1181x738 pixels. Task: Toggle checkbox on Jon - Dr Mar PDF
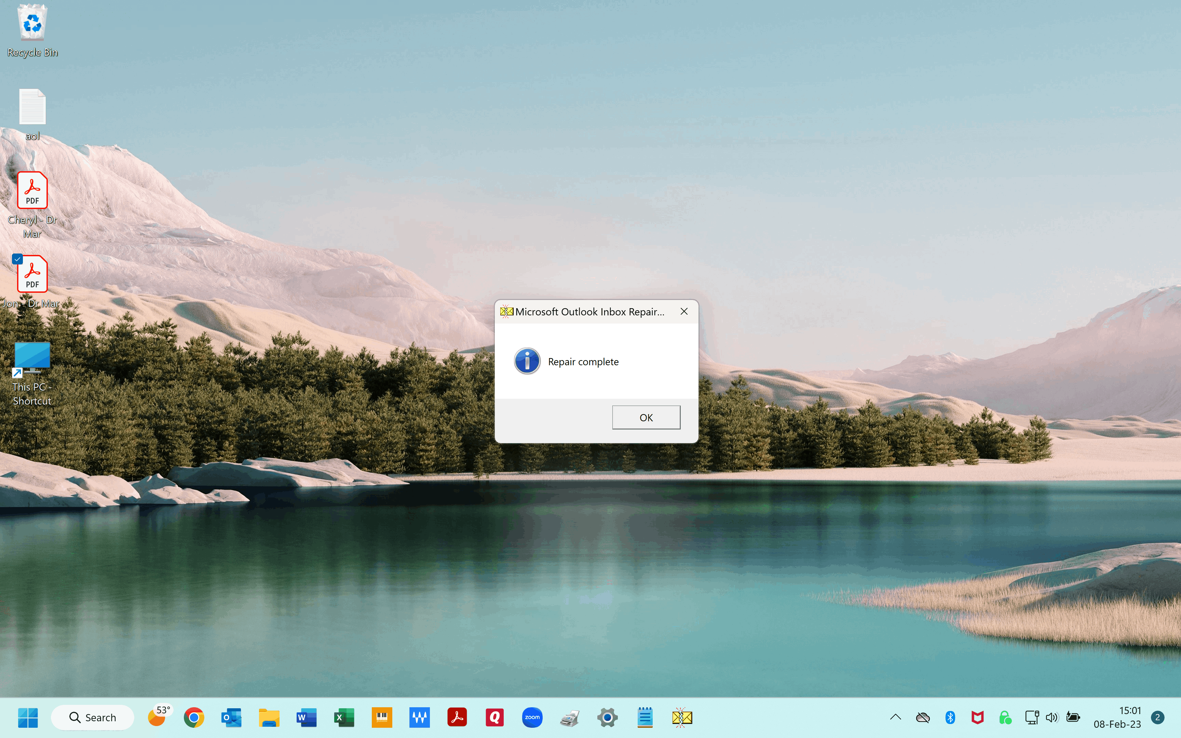pyautogui.click(x=17, y=259)
